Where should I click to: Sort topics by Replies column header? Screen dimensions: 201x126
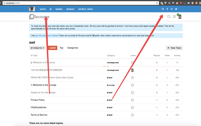157,56
